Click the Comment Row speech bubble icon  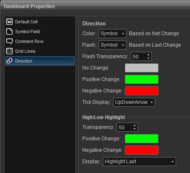coord(9,41)
